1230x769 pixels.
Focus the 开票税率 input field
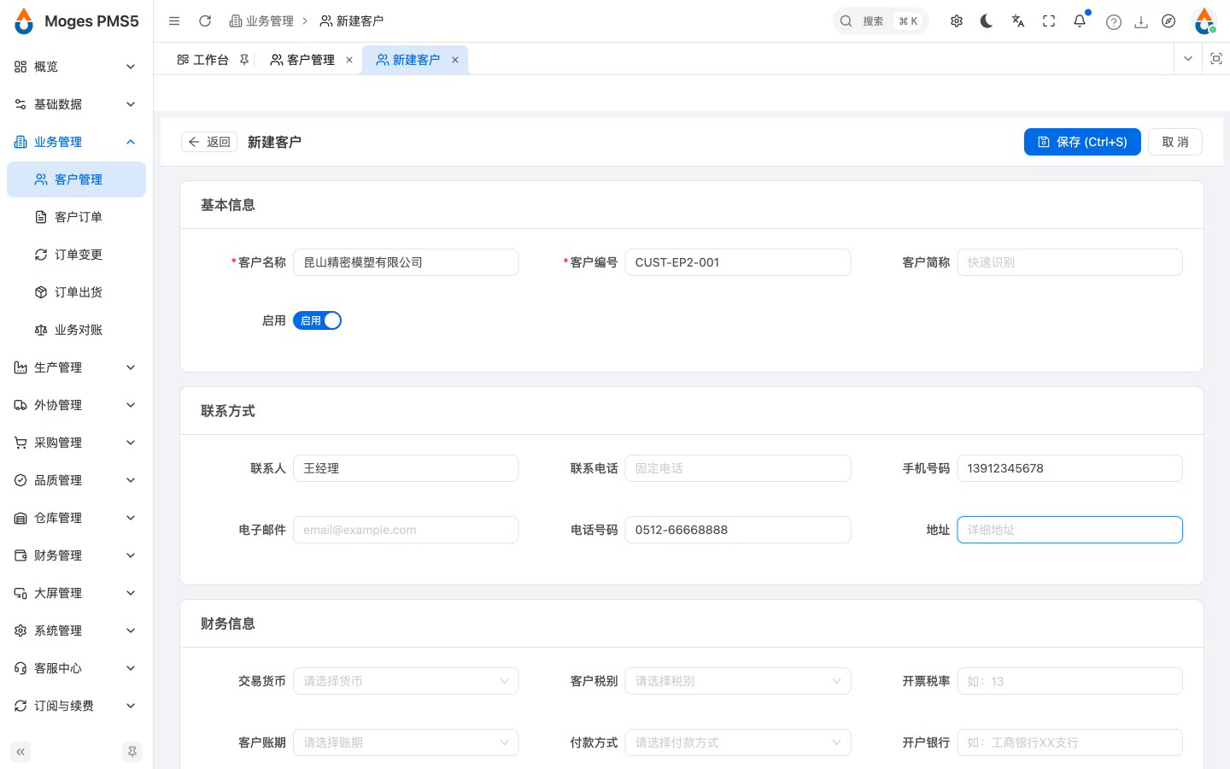(x=1069, y=681)
